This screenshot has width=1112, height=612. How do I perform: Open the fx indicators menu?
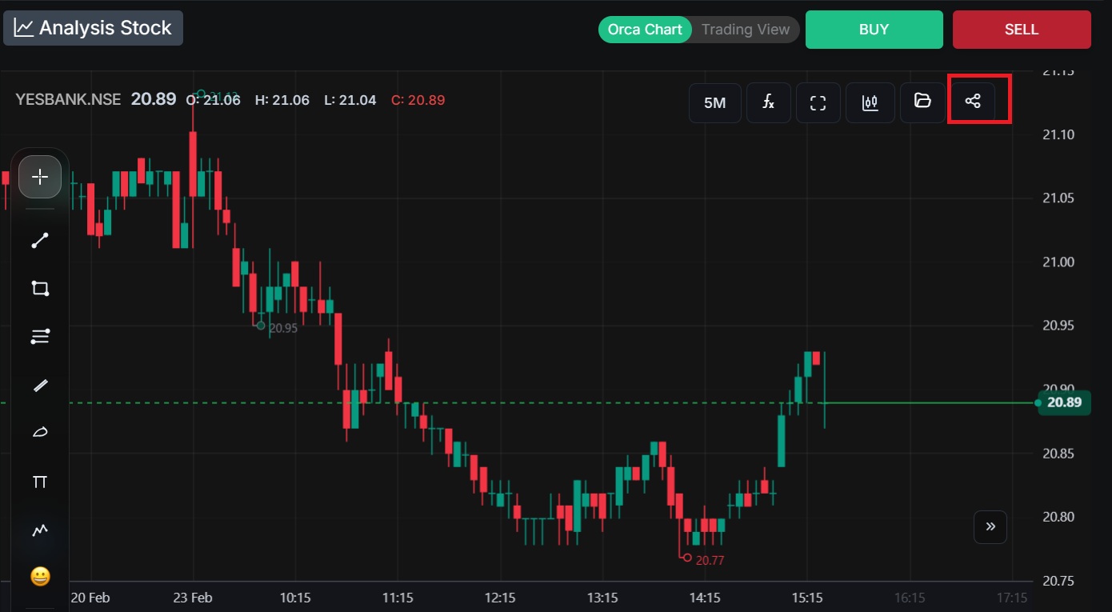pyautogui.click(x=768, y=102)
